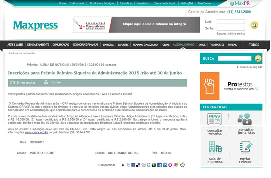
Task: Share via blue squares icon
Action: coord(159,165)
